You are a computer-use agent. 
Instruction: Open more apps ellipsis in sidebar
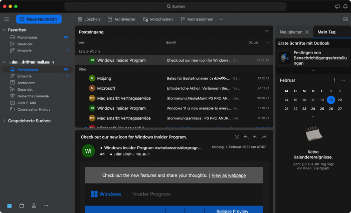(46, 206)
